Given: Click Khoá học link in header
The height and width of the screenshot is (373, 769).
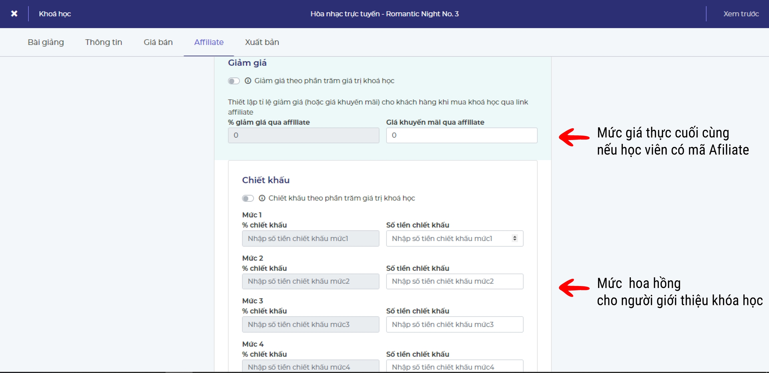Looking at the screenshot, I should point(55,14).
